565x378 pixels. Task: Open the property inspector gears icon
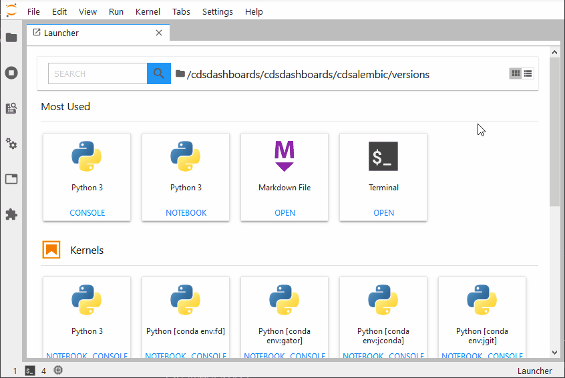(11, 144)
